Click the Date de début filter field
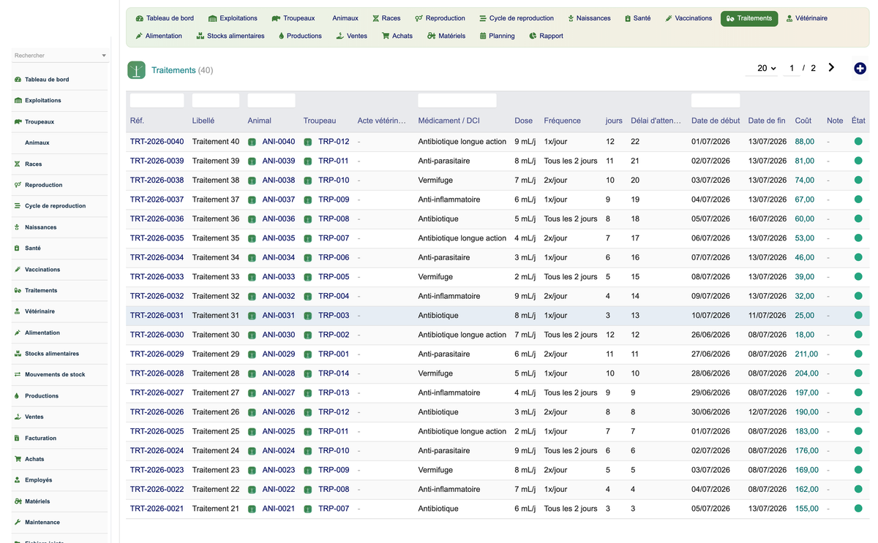 [x=716, y=100]
